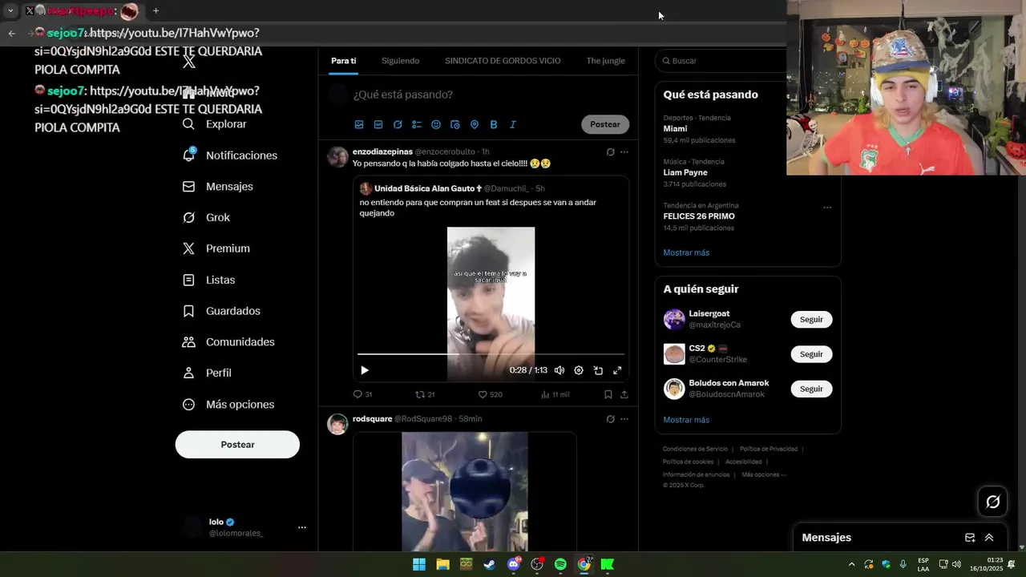
Task: Show more suggestions under A quién seguir
Action: coord(686,420)
